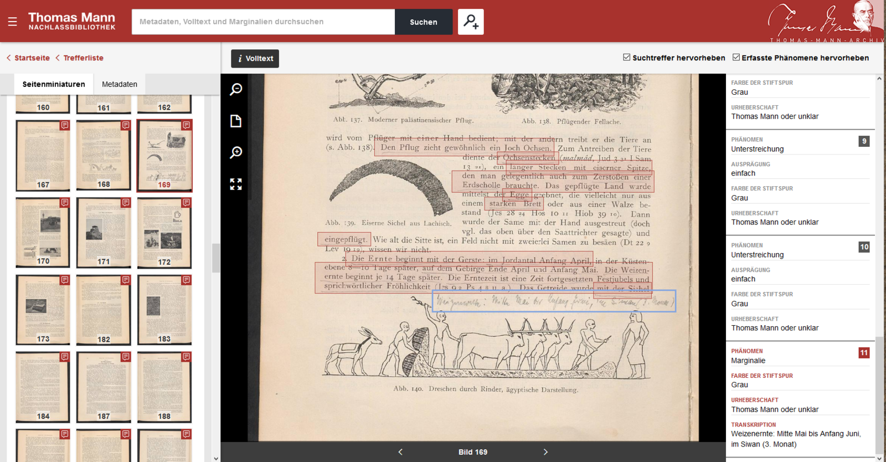886x462 pixels.
Task: Select the handwritten marginalia box on page
Action: point(554,301)
